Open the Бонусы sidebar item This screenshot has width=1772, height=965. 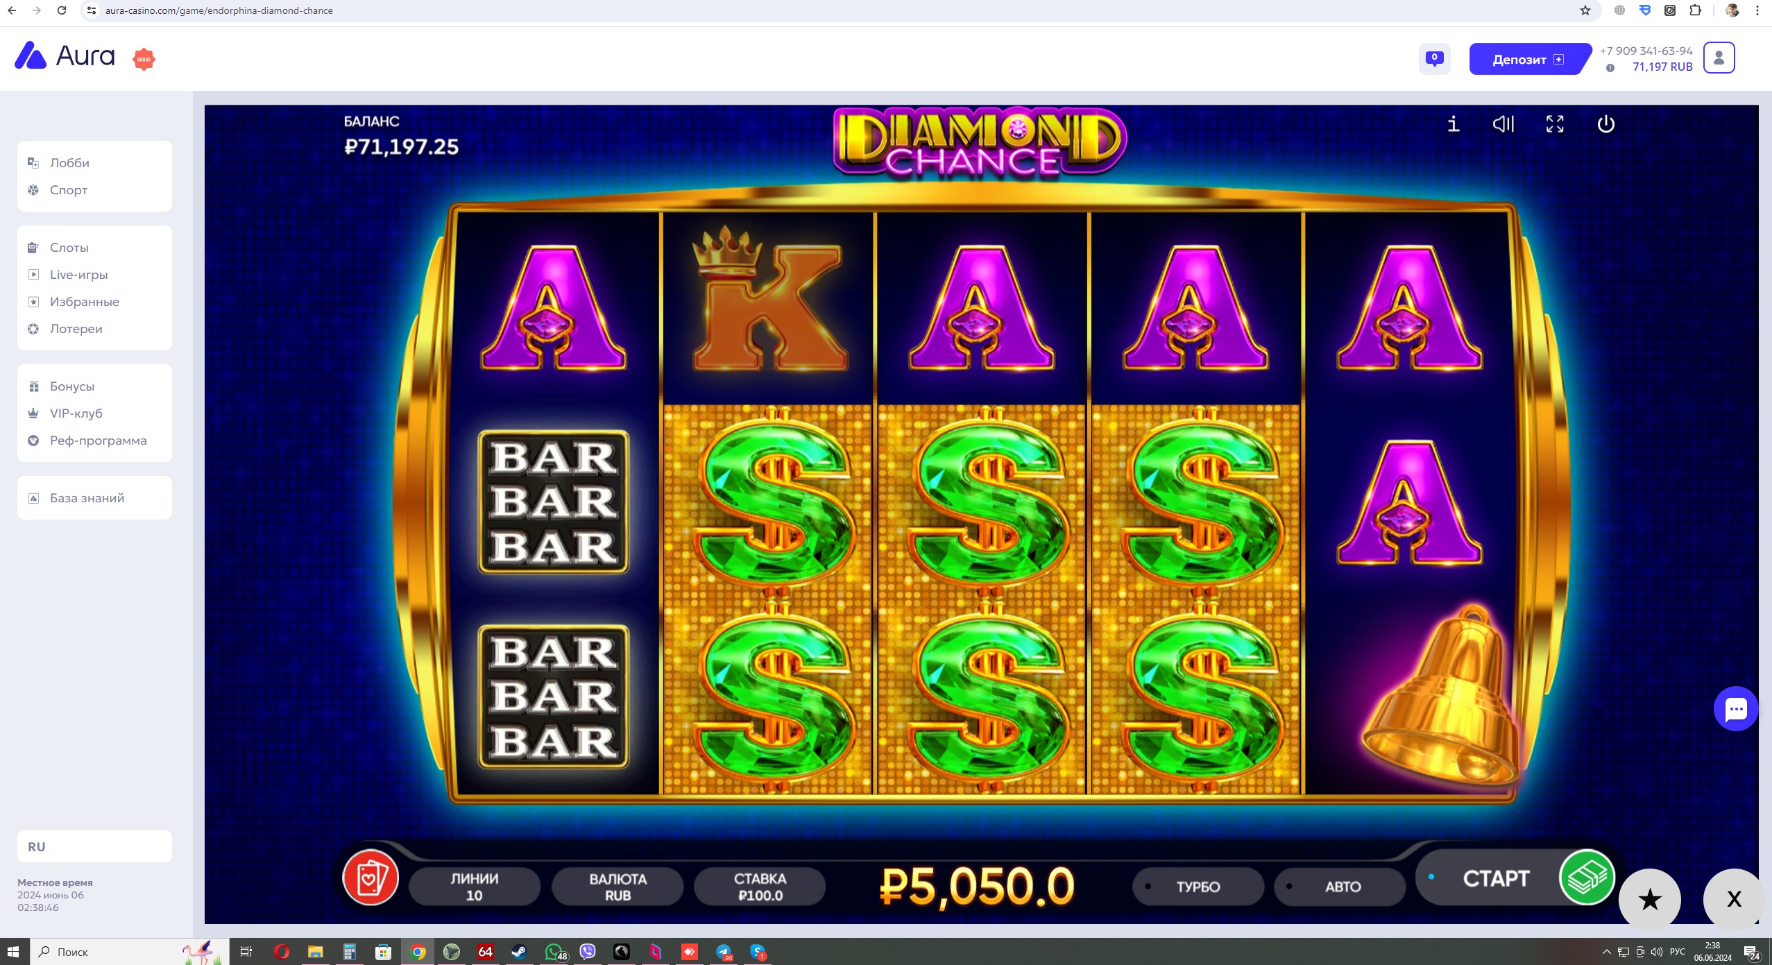tap(71, 386)
